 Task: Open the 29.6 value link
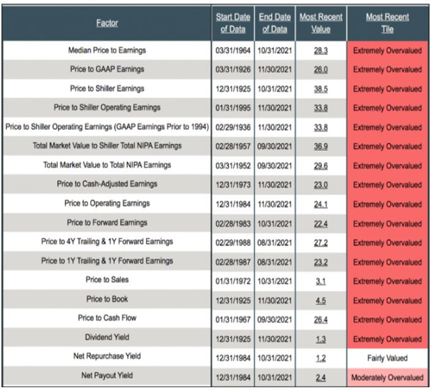click(x=321, y=166)
